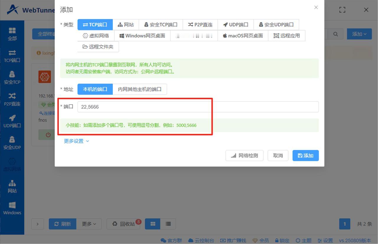
Task: Select UDP端口 in the sidebar
Action: (12, 121)
